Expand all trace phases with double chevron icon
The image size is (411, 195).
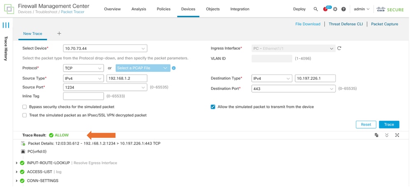point(387,135)
